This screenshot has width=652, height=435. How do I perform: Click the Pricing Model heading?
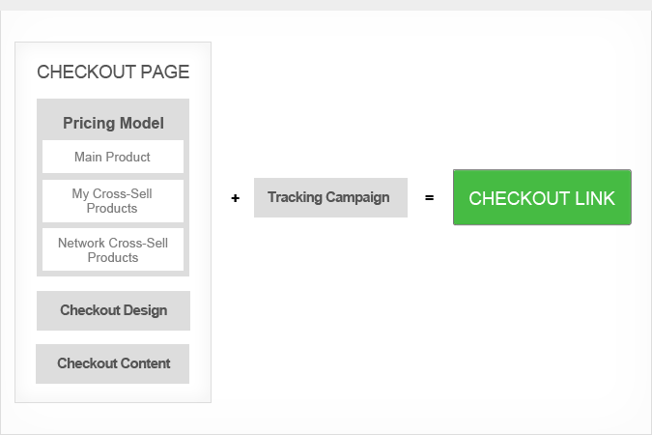coord(113,123)
